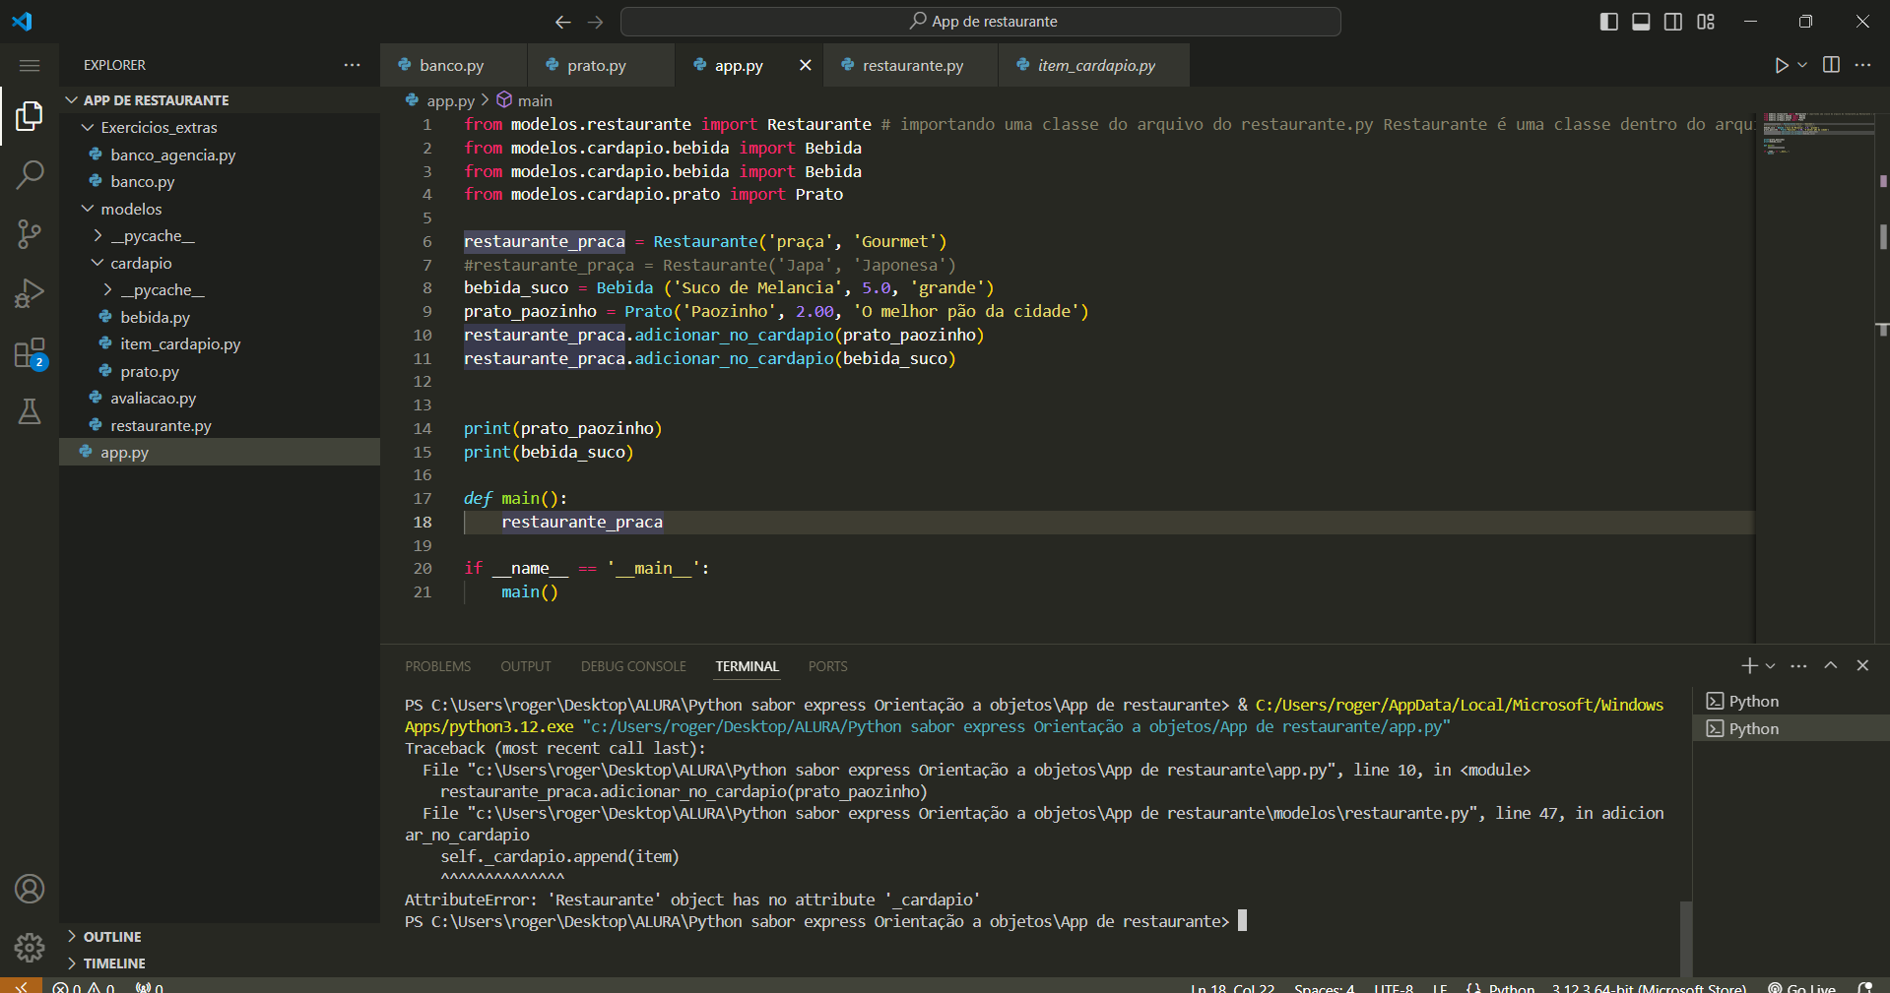The image size is (1890, 993).
Task: Open run options dropdown next to play button
Action: (1802, 65)
